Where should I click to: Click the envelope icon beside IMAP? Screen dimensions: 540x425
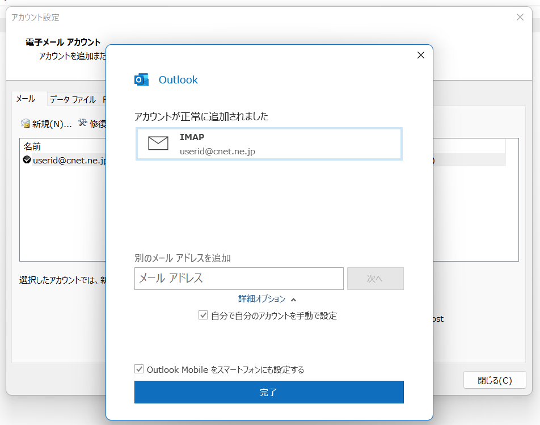pyautogui.click(x=158, y=143)
